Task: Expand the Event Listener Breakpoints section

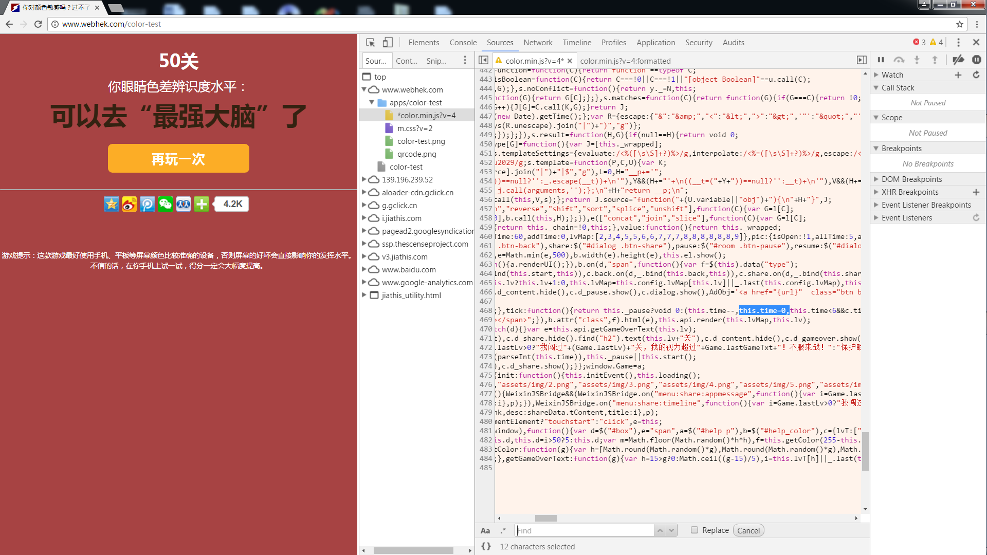Action: (x=876, y=205)
